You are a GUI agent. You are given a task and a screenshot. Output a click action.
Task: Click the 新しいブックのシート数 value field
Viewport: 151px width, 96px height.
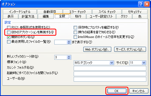click(61, 57)
